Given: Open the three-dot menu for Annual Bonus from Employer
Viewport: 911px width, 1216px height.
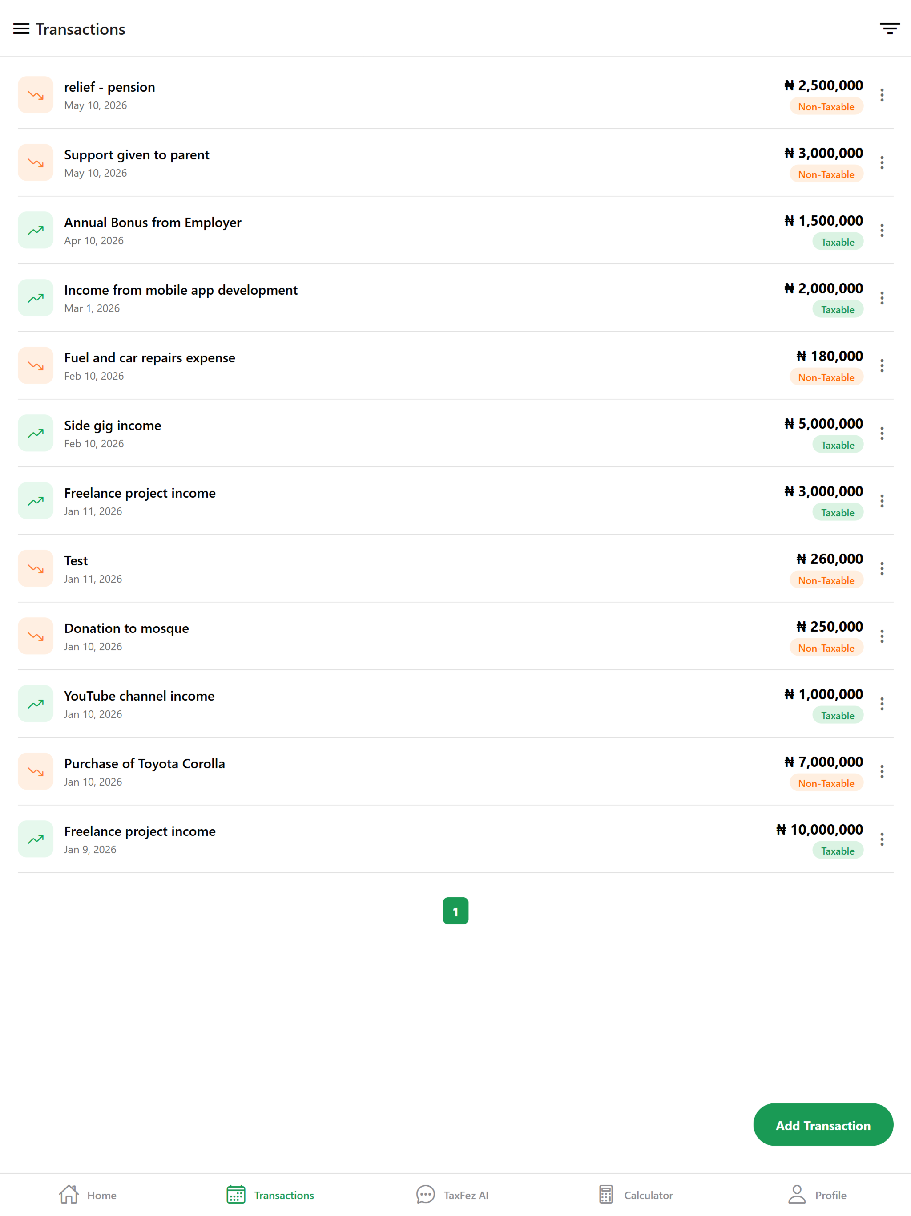Looking at the screenshot, I should (x=881, y=230).
